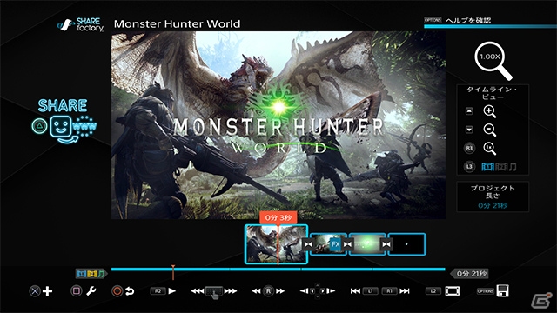Click the zoom out magnifier icon

coord(490,130)
